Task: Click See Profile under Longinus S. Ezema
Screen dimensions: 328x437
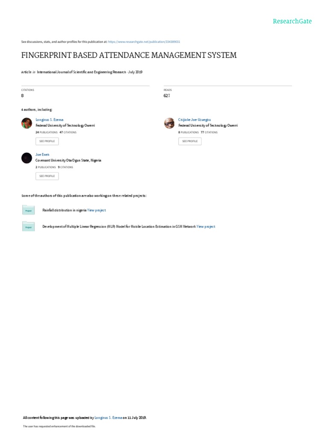Action: coord(47,141)
